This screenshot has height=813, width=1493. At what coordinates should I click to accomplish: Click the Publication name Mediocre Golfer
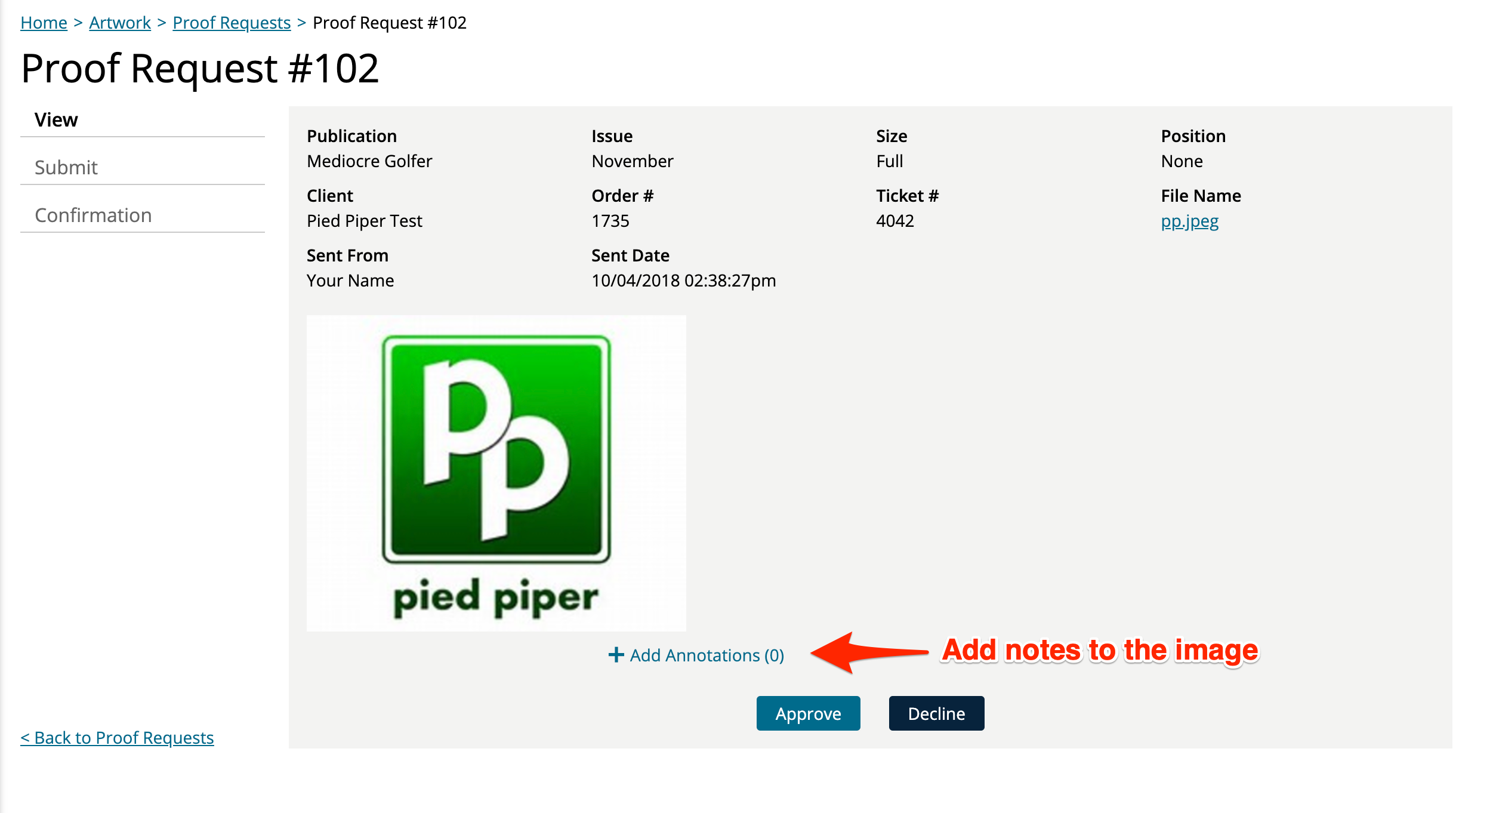[369, 161]
